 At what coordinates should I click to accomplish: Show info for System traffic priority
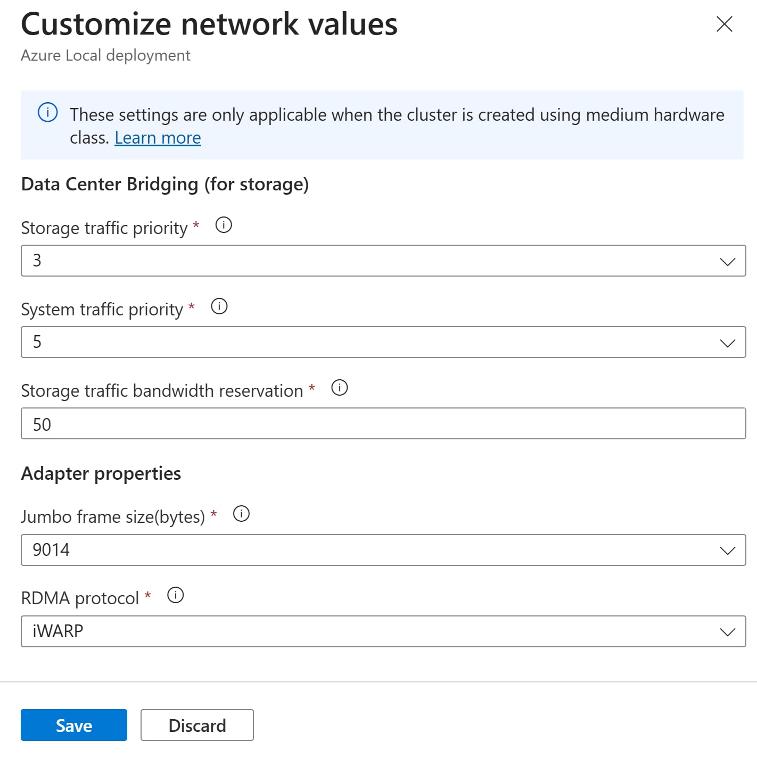[219, 306]
